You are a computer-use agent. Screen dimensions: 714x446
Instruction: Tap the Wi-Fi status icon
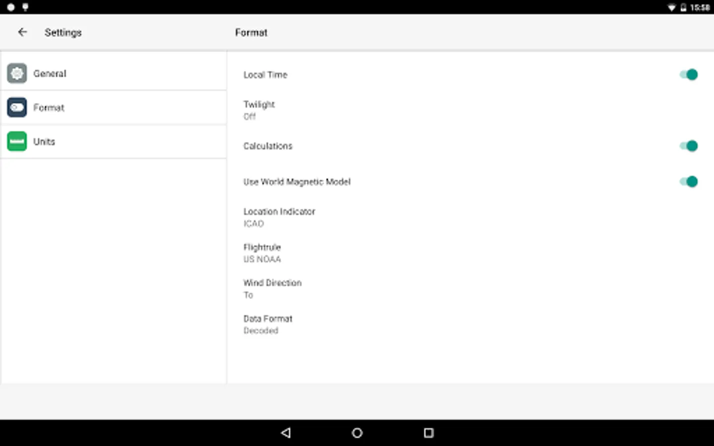(x=672, y=7)
